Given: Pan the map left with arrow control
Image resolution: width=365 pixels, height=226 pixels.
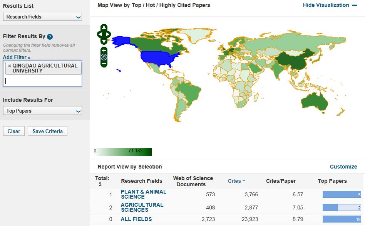Looking at the screenshot, I should [100, 34].
